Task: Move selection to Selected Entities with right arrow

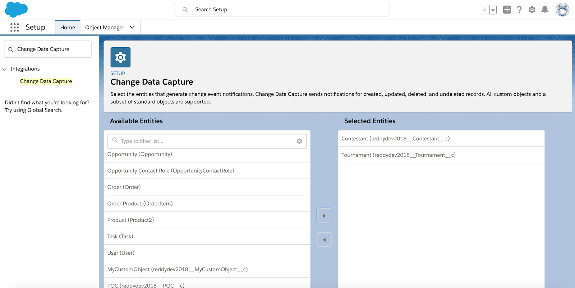Action: tap(324, 216)
